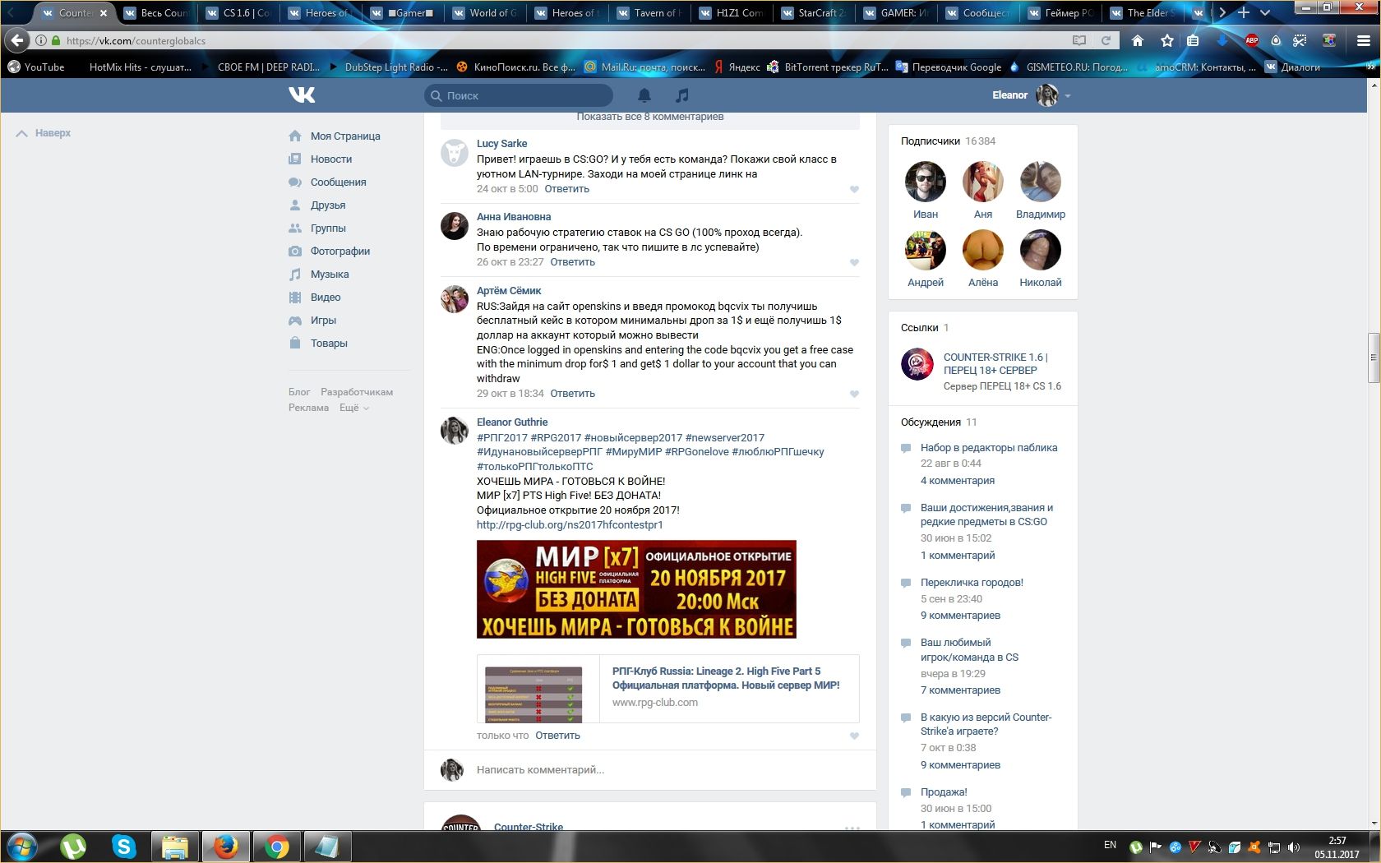Click the scissors screenshot extension icon
The image size is (1381, 863).
[1300, 40]
